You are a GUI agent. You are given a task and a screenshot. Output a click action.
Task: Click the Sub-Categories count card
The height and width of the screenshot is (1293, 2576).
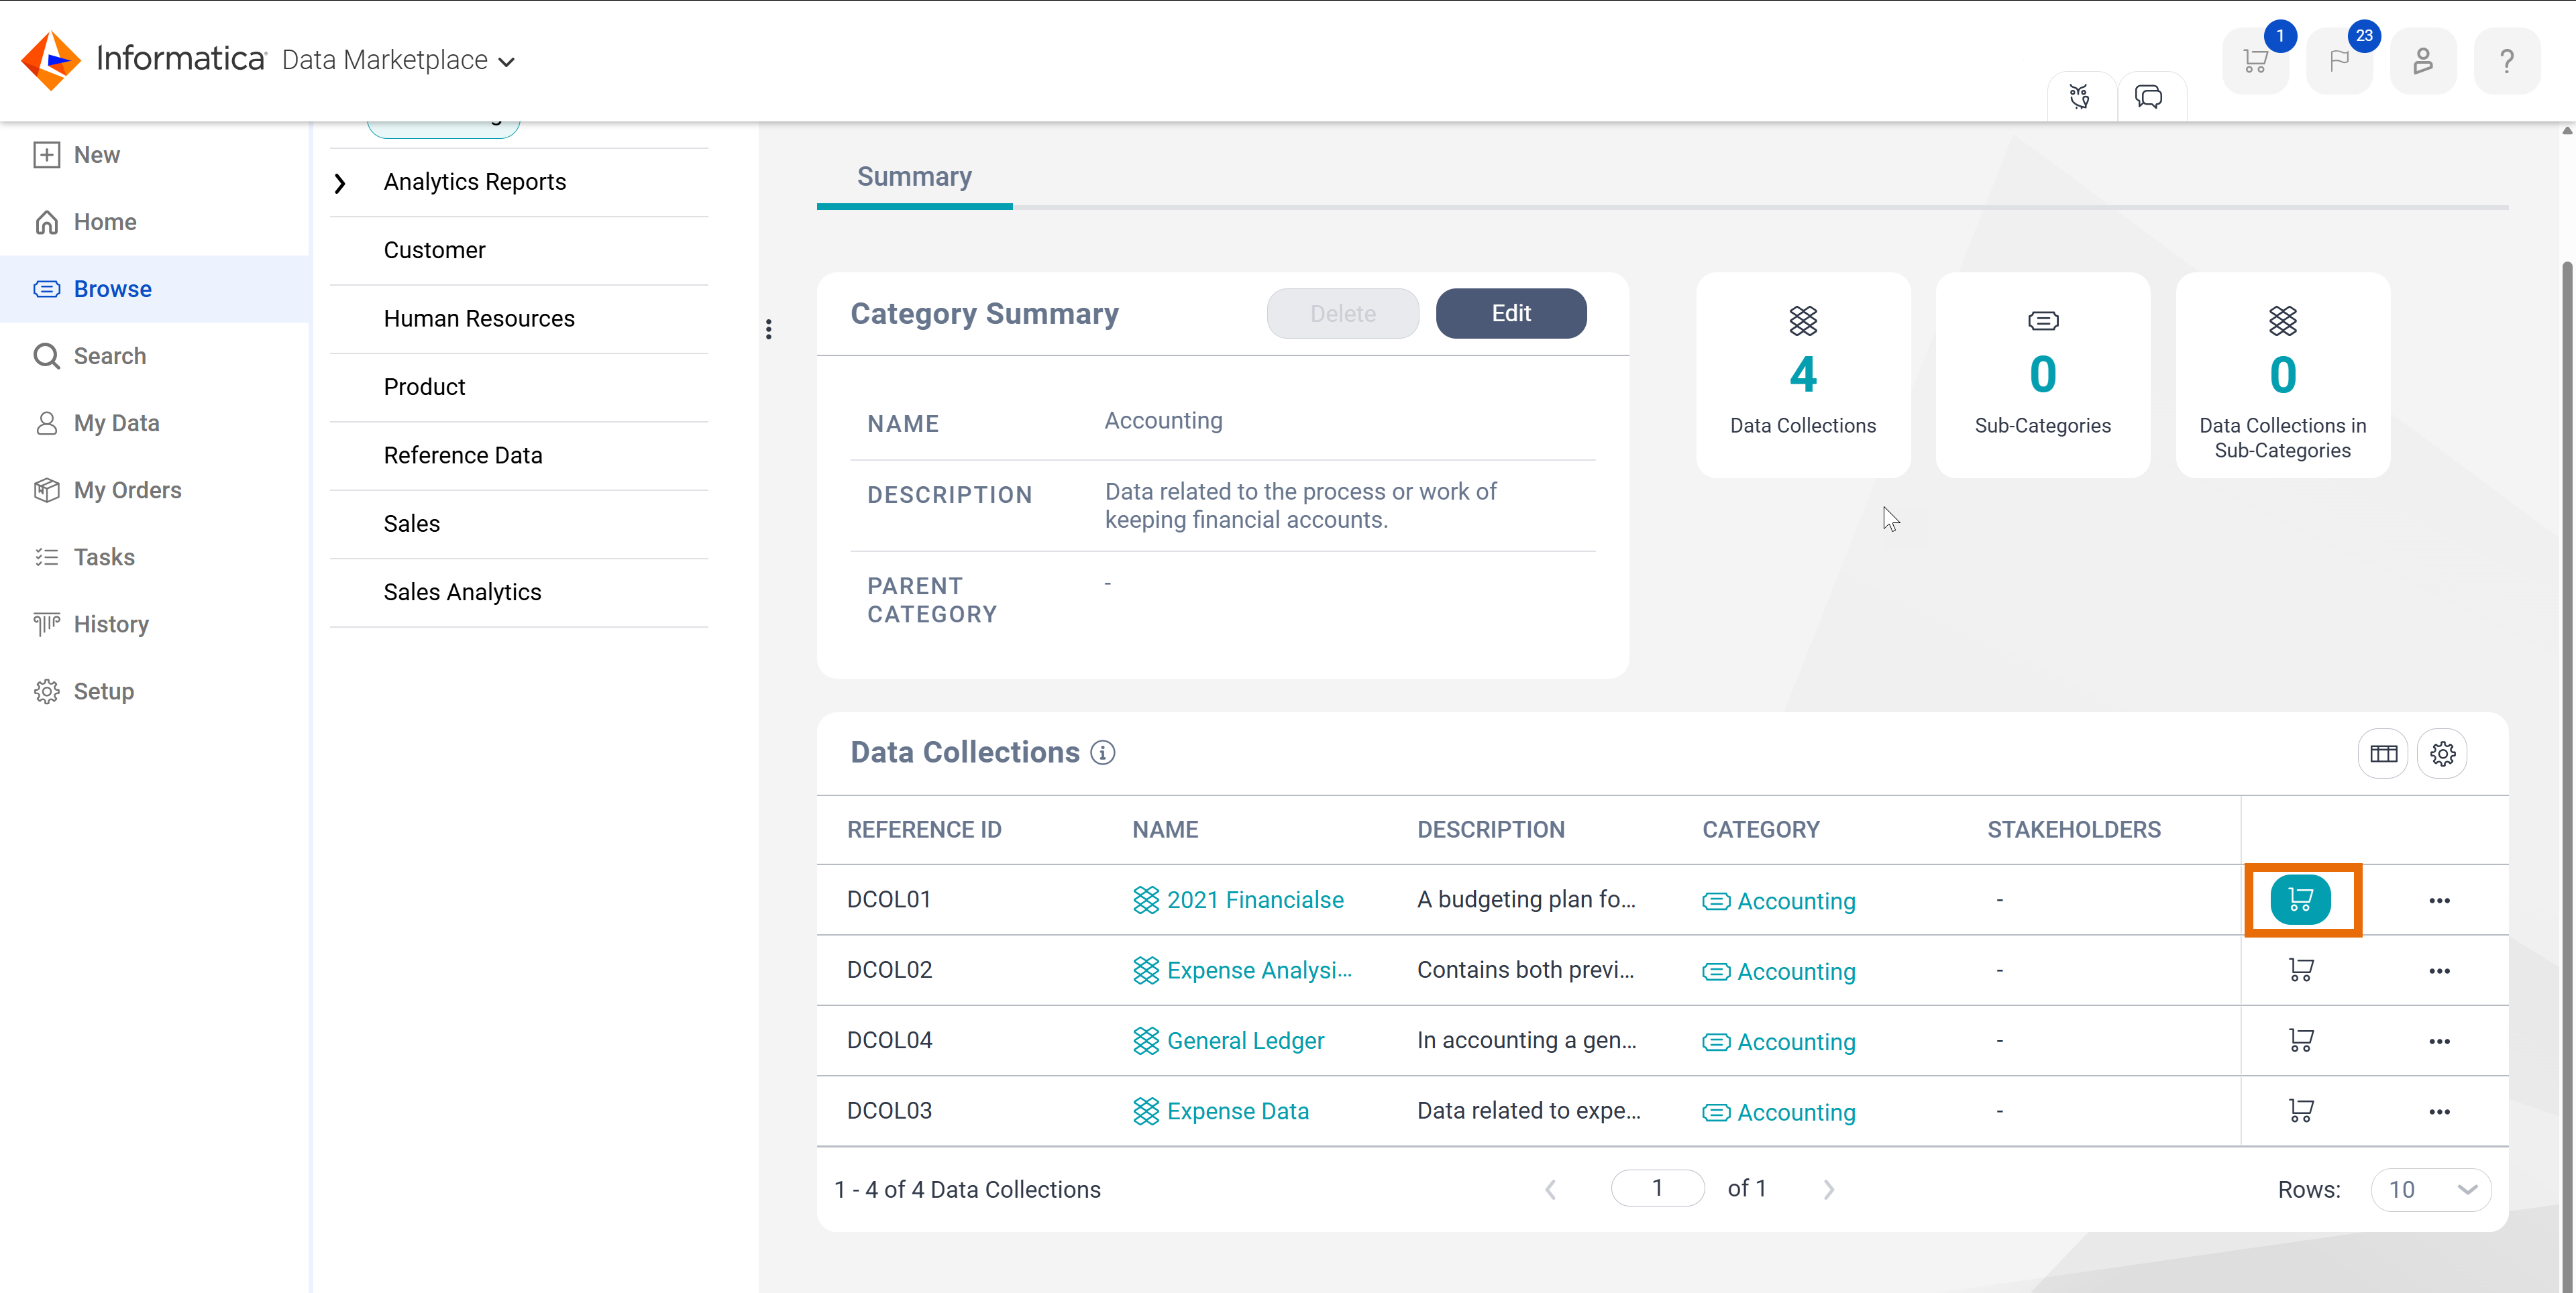point(2042,375)
